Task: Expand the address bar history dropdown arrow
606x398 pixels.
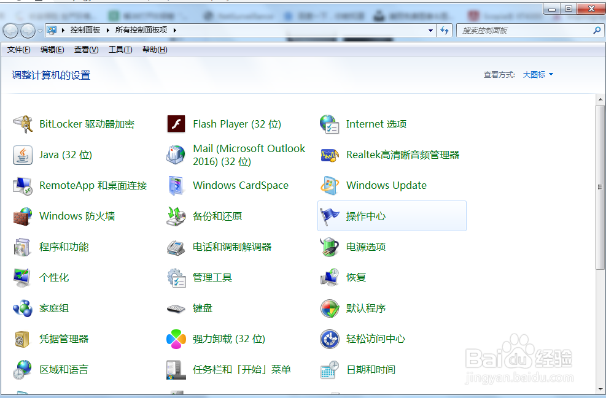Action: pos(430,30)
